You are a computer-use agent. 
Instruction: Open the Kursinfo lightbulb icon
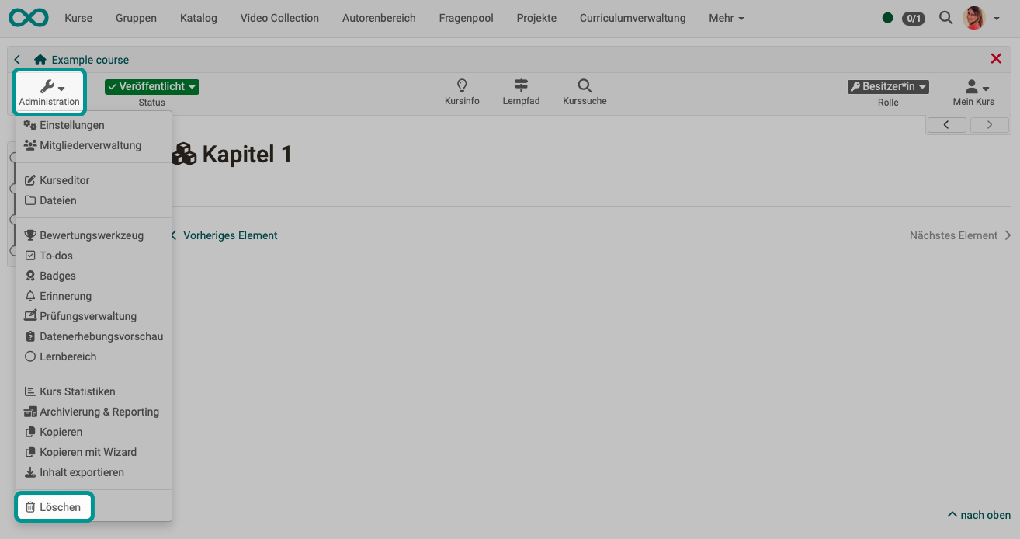[462, 86]
